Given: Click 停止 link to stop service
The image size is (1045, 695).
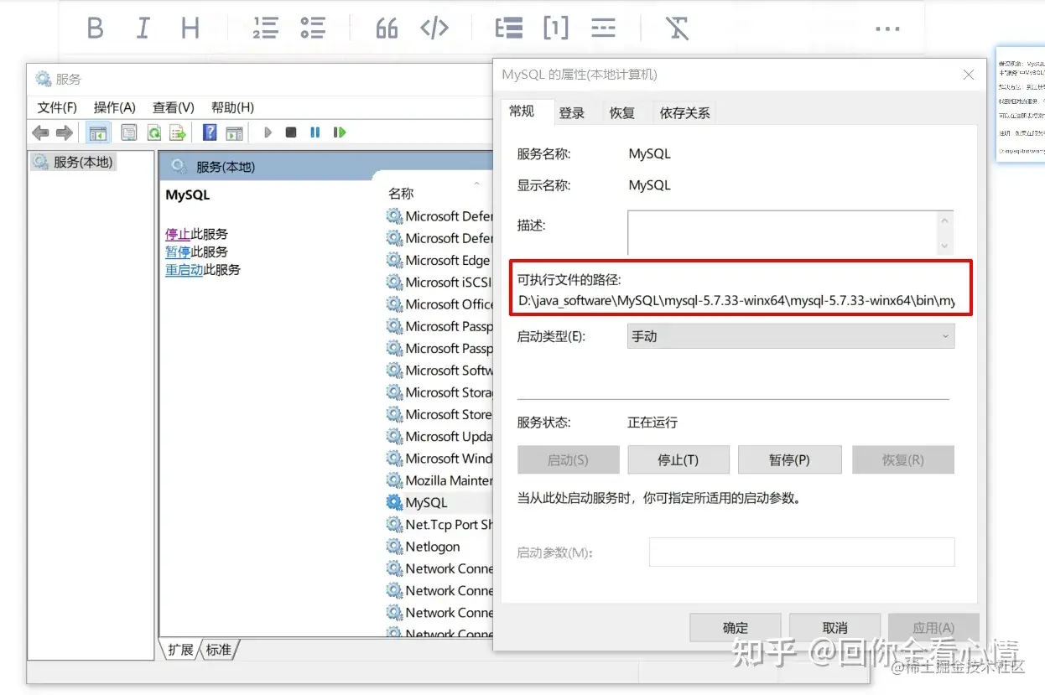Looking at the screenshot, I should tap(178, 234).
